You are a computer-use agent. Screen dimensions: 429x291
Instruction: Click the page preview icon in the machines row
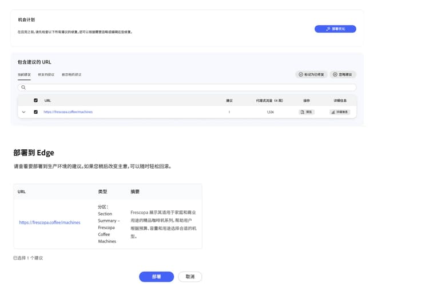click(x=303, y=112)
